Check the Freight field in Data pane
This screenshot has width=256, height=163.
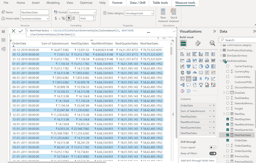(228, 108)
